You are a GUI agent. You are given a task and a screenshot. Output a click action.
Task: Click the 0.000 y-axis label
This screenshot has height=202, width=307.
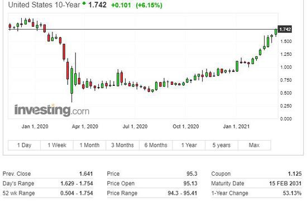click(x=286, y=119)
